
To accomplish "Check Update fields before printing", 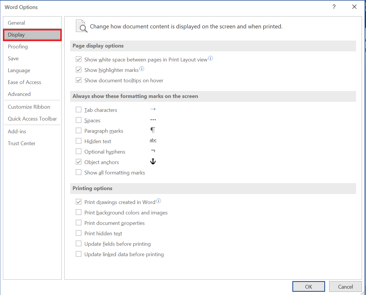I will click(x=79, y=243).
